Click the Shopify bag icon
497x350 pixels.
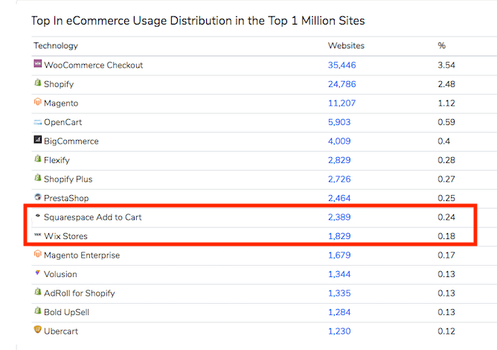click(38, 83)
